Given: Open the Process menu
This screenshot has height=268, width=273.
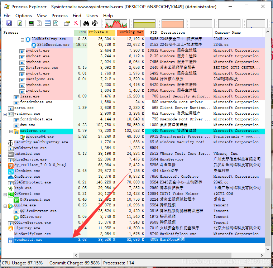Looking at the screenshot, I should (x=59, y=16).
